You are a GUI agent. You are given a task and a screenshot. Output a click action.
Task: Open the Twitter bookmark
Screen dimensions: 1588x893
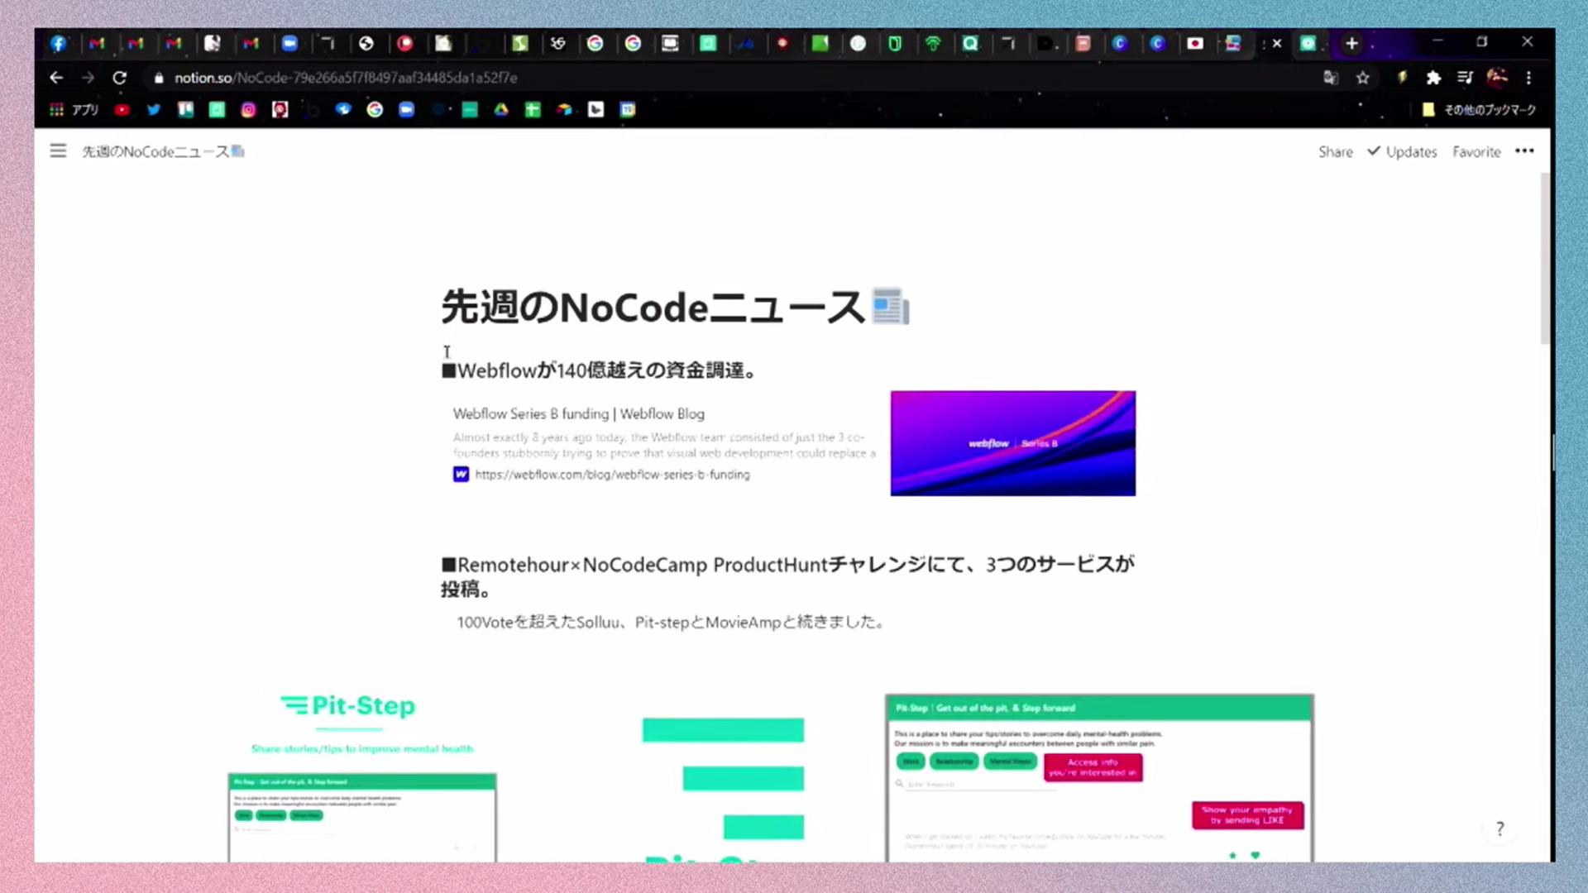point(154,110)
